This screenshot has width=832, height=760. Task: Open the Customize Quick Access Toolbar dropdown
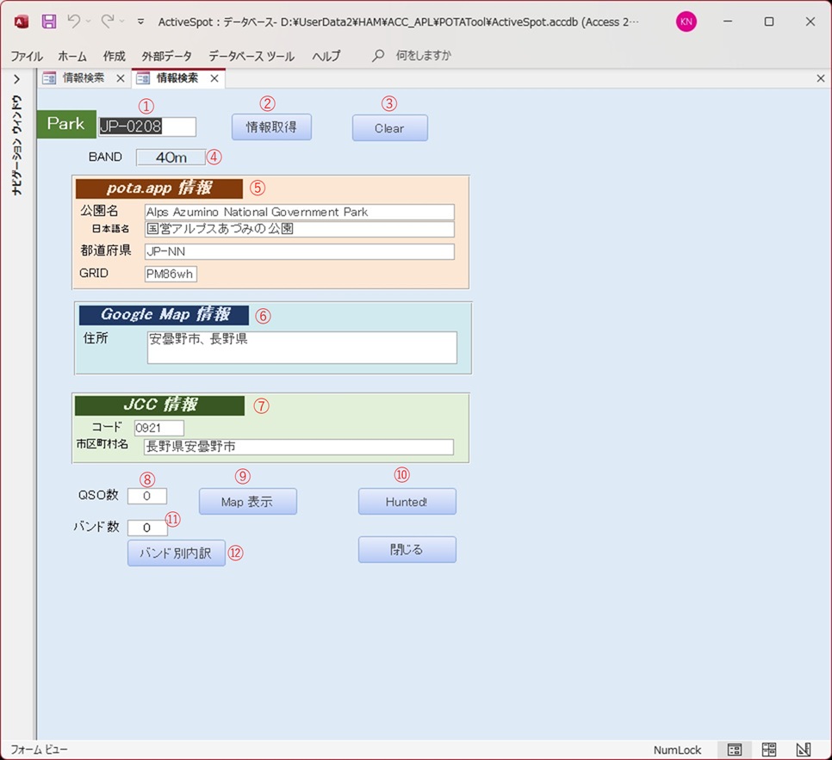(140, 22)
